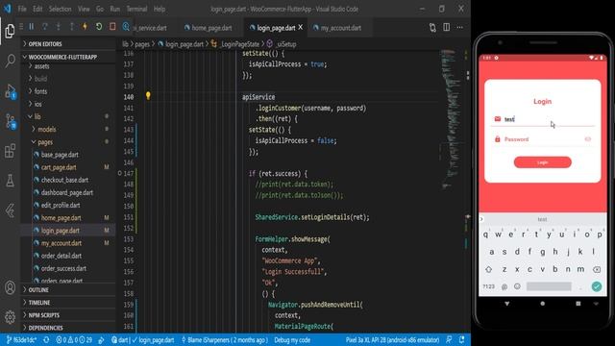Open cart_page.dart in explorer
This screenshot has height=346, width=615.
[x=59, y=167]
